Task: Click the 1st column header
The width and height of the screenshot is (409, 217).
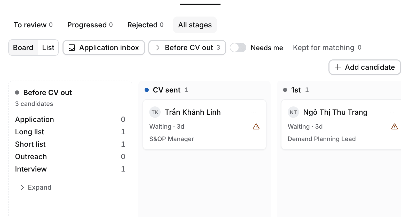Action: pyautogui.click(x=296, y=90)
